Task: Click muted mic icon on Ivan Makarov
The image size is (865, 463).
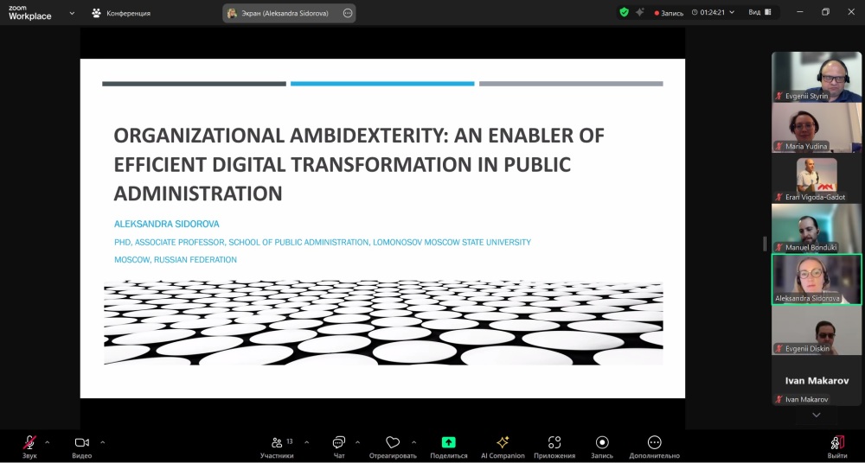Action: (x=779, y=399)
